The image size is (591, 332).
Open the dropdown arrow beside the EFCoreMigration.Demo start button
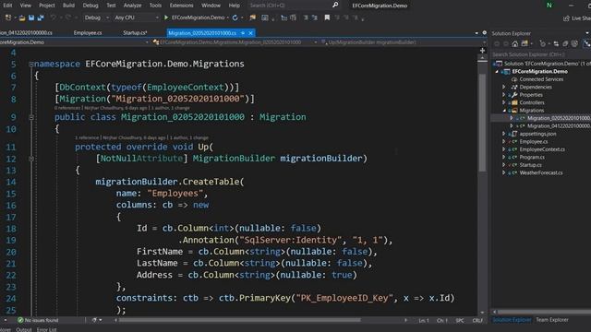(x=228, y=18)
